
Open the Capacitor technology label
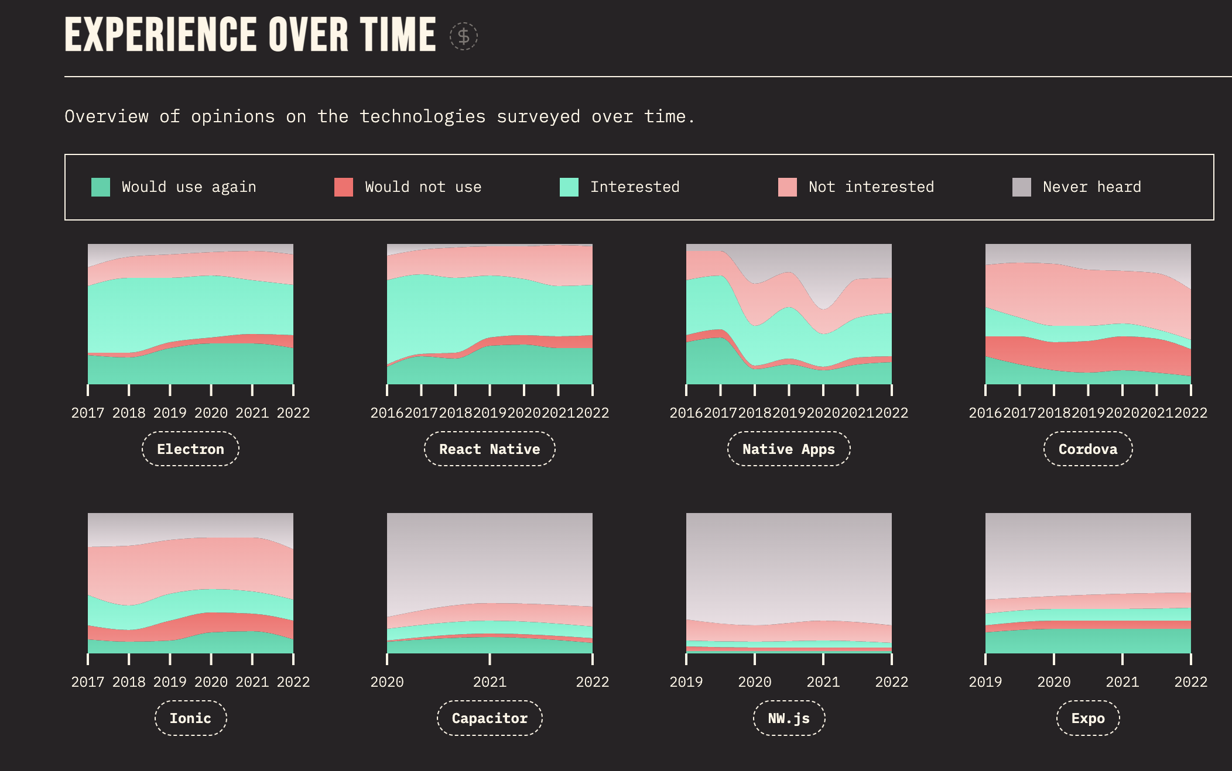click(x=490, y=718)
